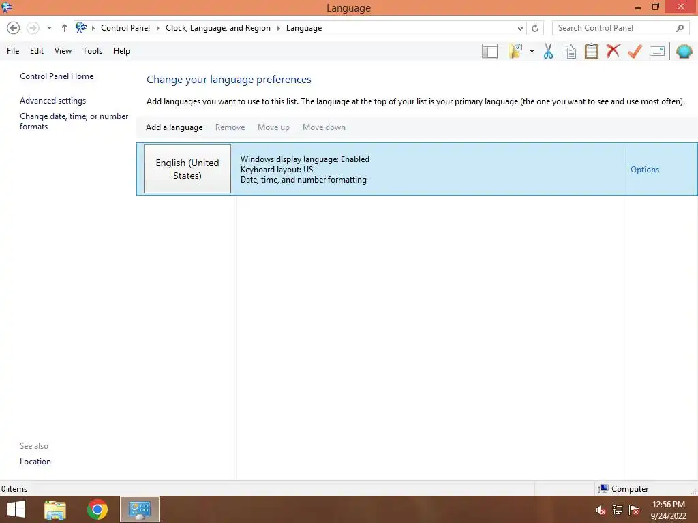Click Windows display language: Enabled text

click(305, 159)
